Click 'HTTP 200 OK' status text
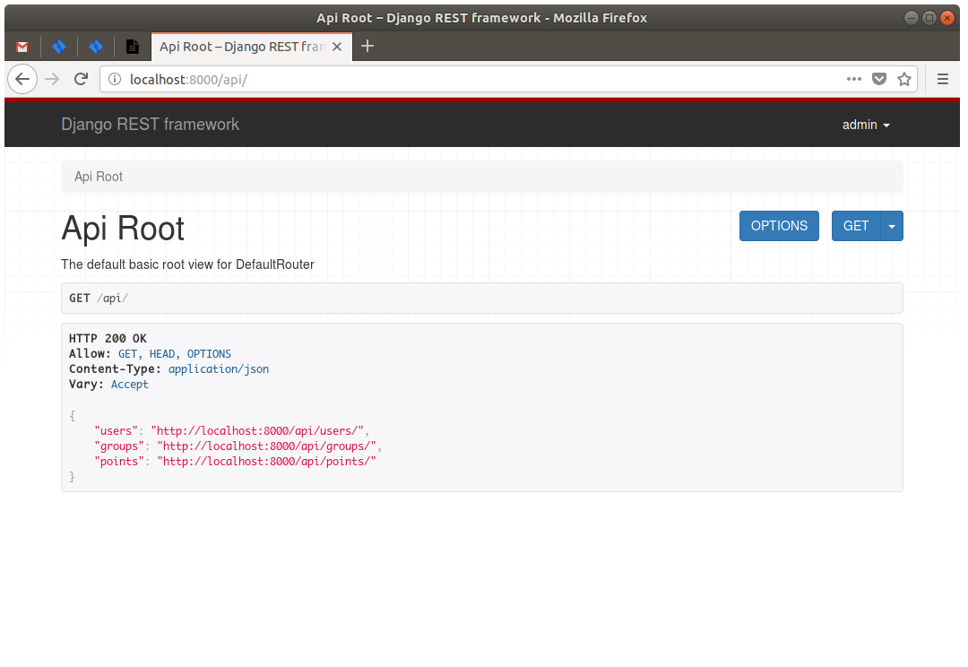Viewport: 968px width, 667px height. point(108,339)
